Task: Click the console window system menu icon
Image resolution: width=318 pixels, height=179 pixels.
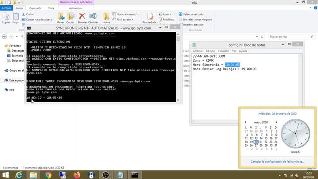Action: pyautogui.click(x=29, y=28)
